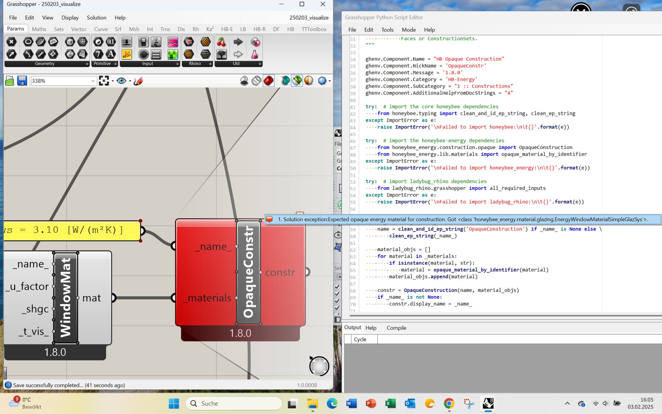Click the solution exception error balloon message

coord(462,219)
